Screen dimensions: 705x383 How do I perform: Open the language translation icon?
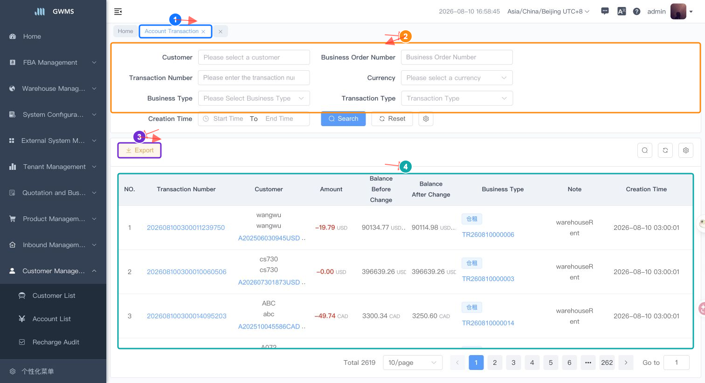[x=622, y=11]
